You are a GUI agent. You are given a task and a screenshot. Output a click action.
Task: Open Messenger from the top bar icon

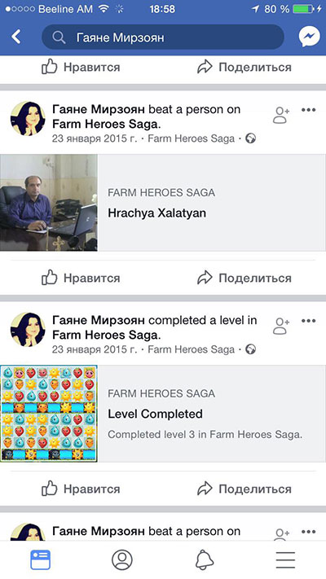pos(309,37)
